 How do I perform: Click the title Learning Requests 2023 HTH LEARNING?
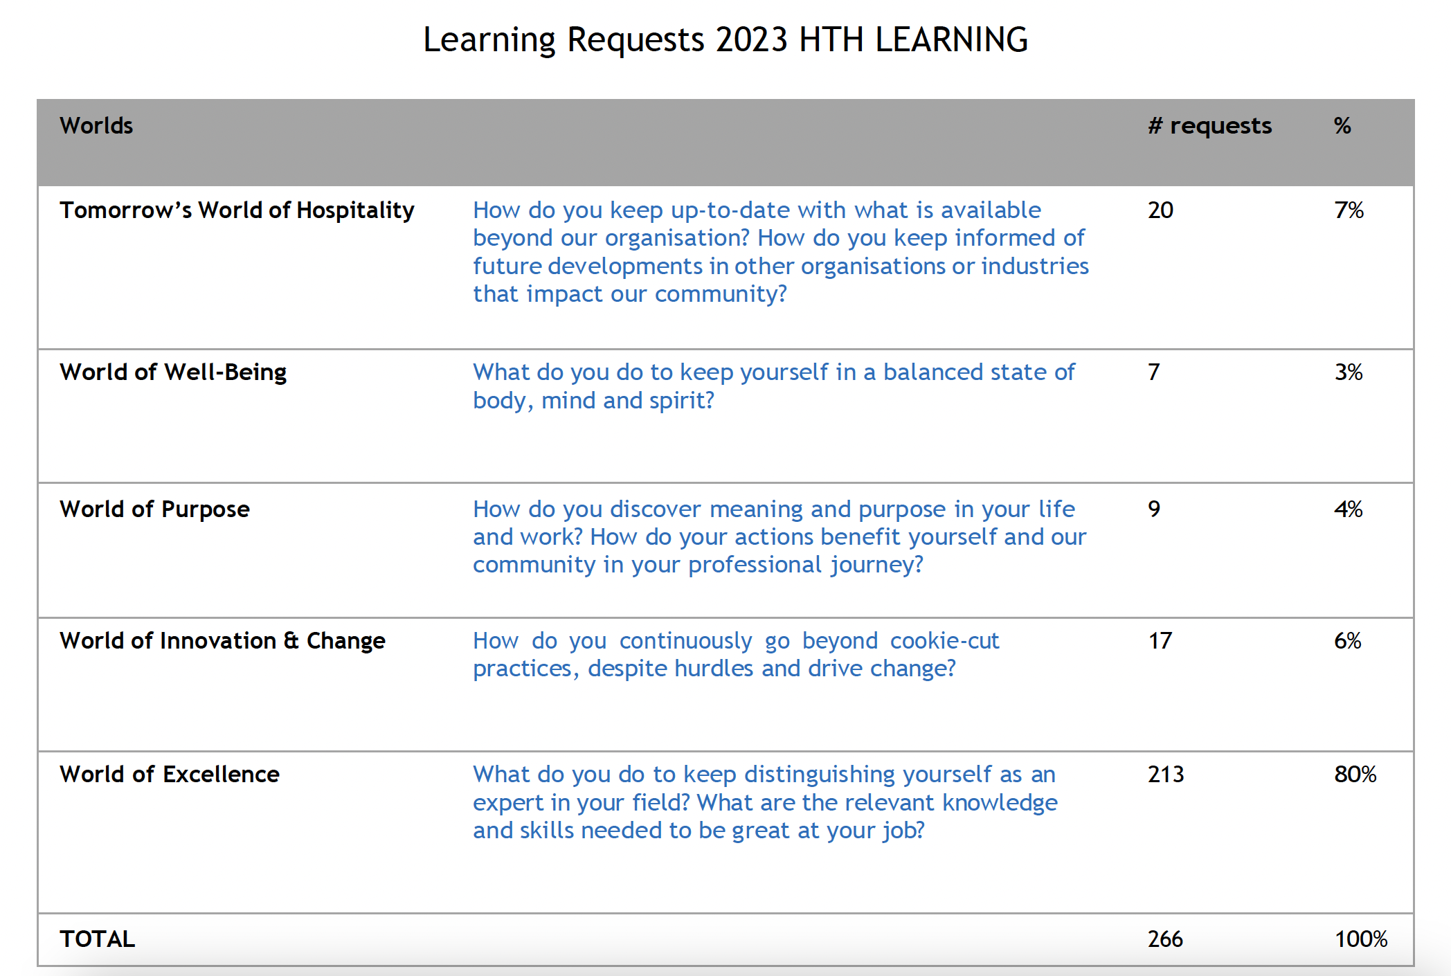pyautogui.click(x=725, y=39)
